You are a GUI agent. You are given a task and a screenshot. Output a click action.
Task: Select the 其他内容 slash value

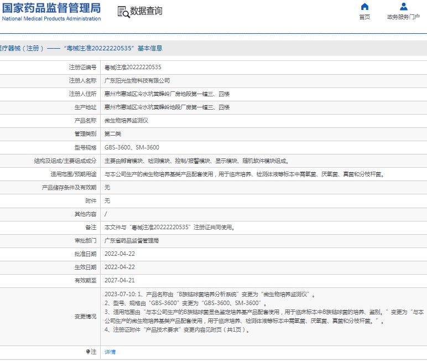[x=106, y=214]
